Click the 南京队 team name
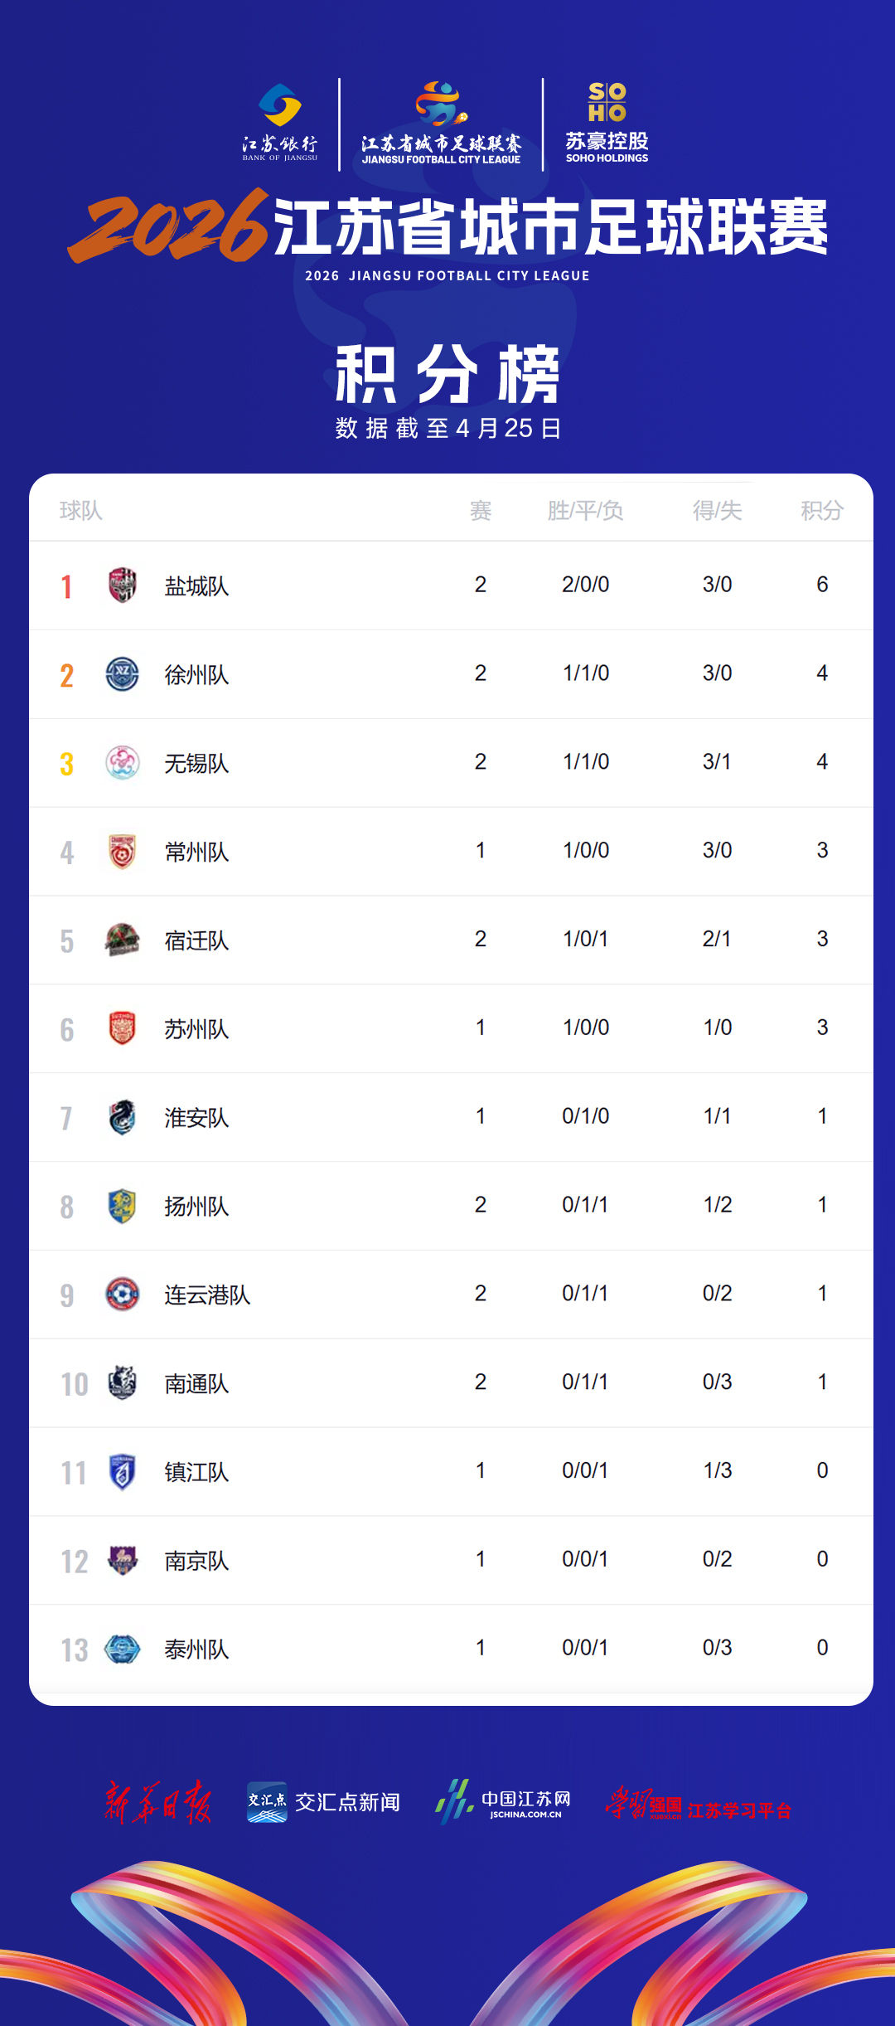The image size is (895, 2026). [x=196, y=1561]
